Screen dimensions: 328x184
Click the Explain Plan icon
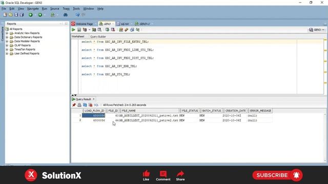(85, 30)
